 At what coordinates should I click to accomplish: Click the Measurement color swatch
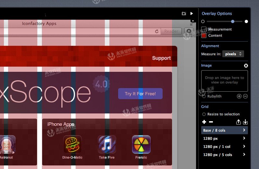(204, 29)
